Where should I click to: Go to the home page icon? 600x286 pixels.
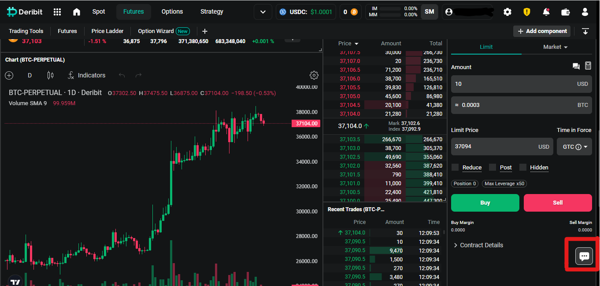click(77, 12)
